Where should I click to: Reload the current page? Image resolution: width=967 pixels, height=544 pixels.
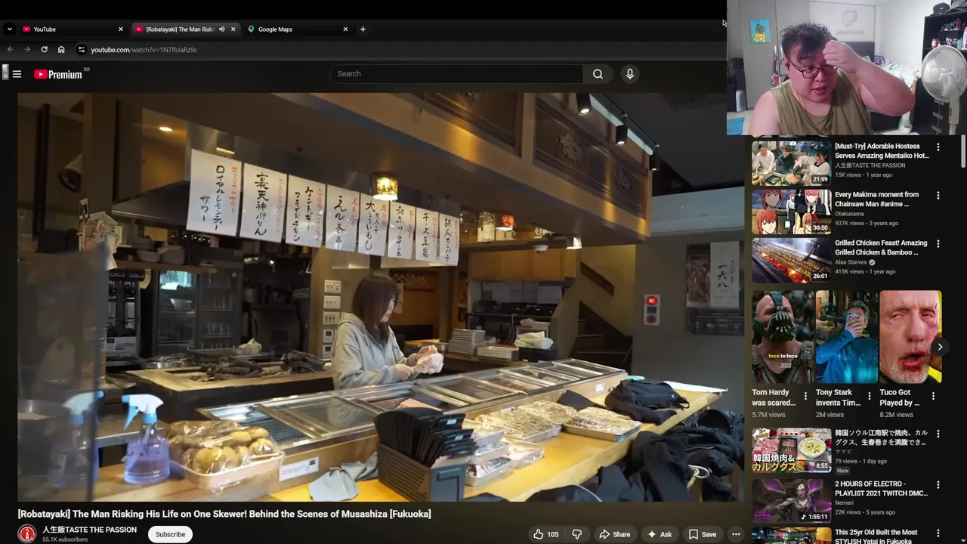tap(45, 50)
